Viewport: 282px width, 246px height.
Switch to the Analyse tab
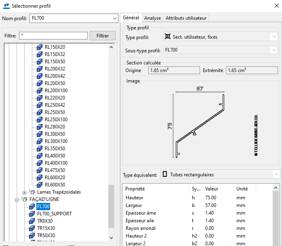pyautogui.click(x=153, y=18)
